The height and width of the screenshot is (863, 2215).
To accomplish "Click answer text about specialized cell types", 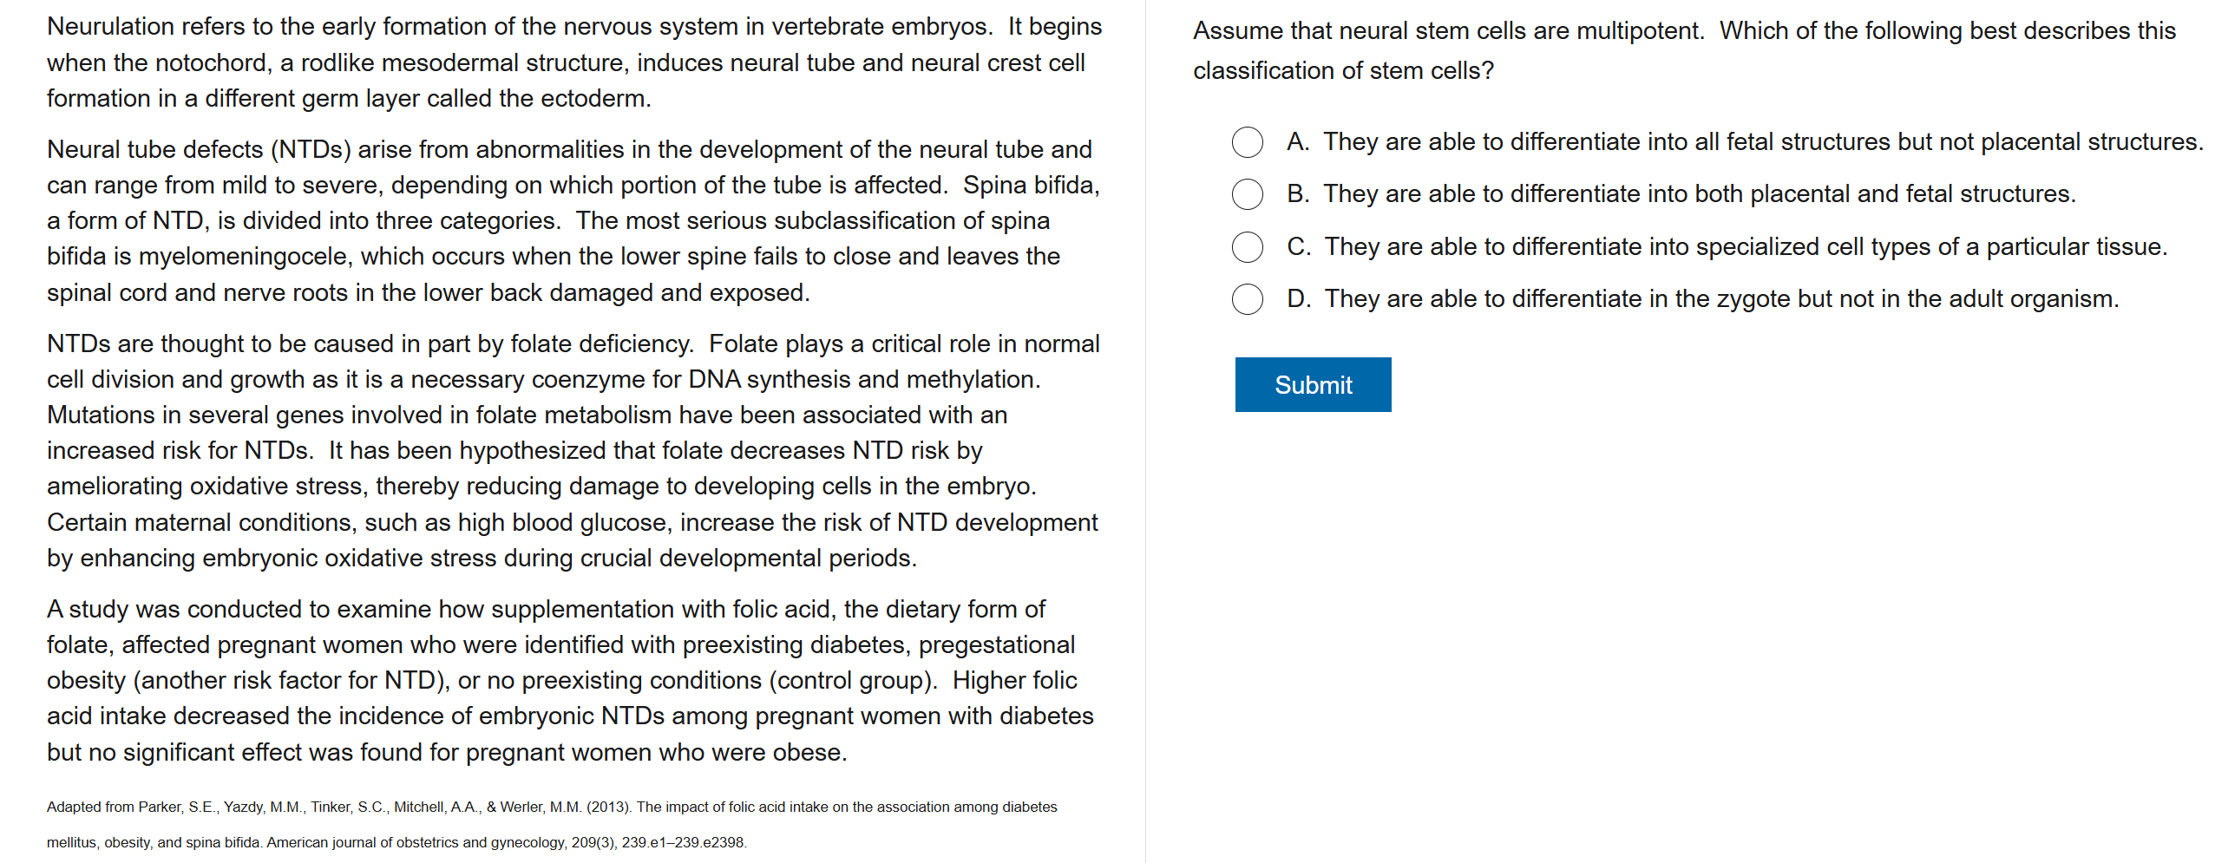I will (x=1745, y=247).
